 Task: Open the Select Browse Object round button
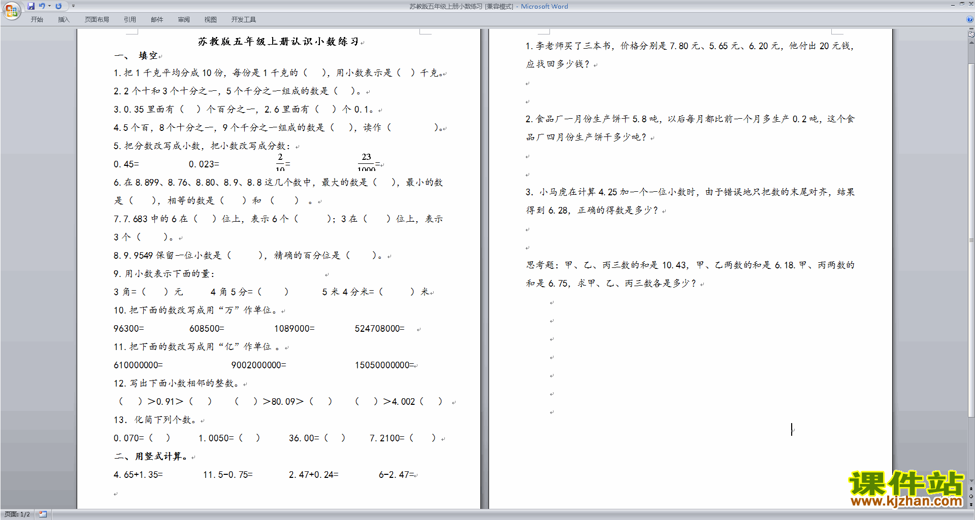click(971, 497)
